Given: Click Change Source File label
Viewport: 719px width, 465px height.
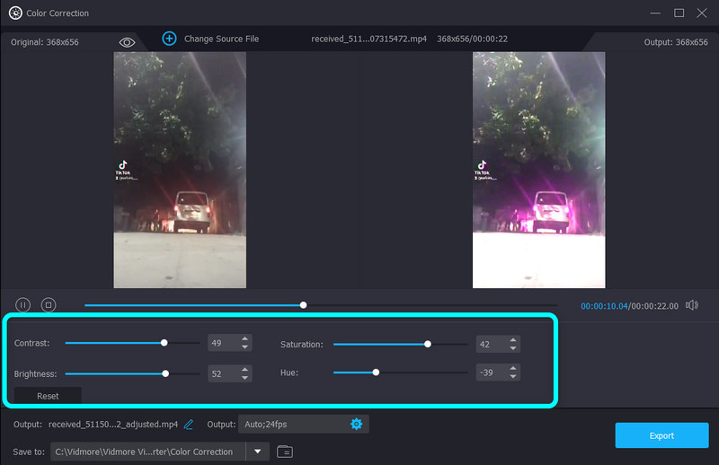Looking at the screenshot, I should pos(221,39).
